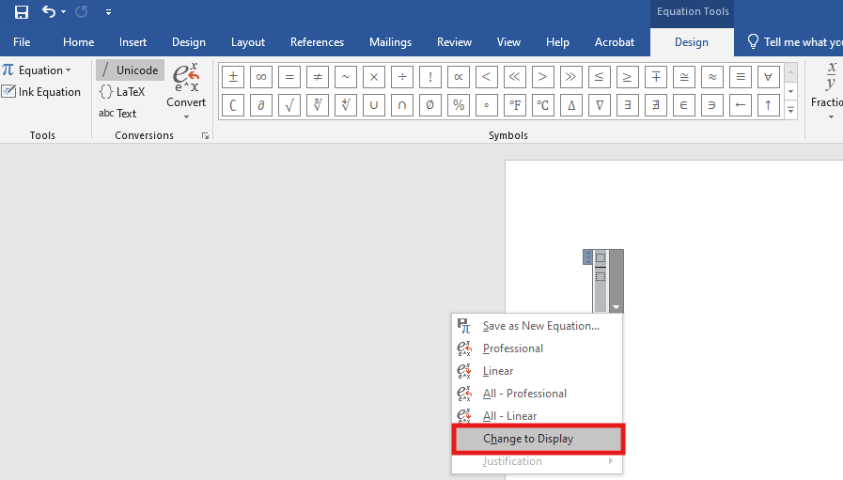Screen dimensions: 843x480
Task: Insert the plus-minus symbol
Action: click(233, 77)
